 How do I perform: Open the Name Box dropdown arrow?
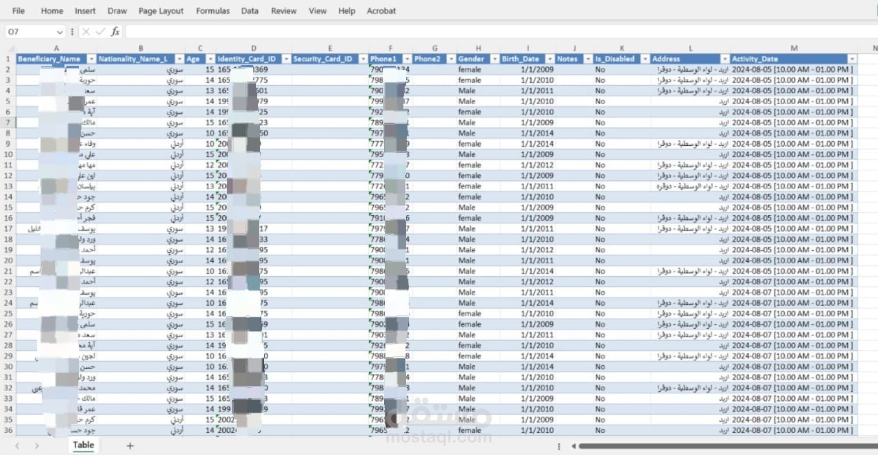(59, 32)
